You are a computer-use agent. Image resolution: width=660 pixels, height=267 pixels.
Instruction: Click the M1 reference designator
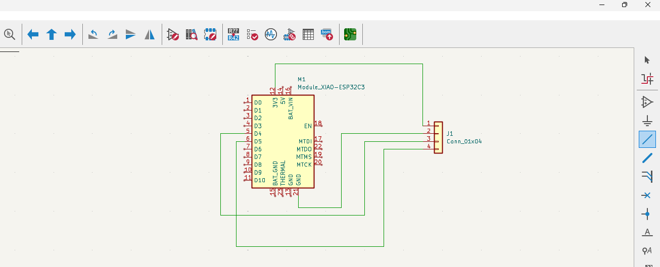(x=302, y=80)
